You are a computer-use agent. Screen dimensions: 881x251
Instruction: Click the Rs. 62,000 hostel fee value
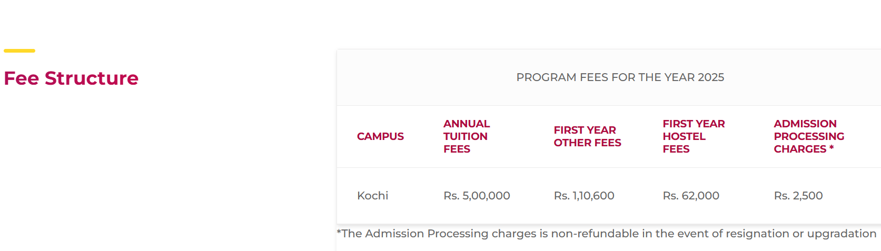coord(691,196)
